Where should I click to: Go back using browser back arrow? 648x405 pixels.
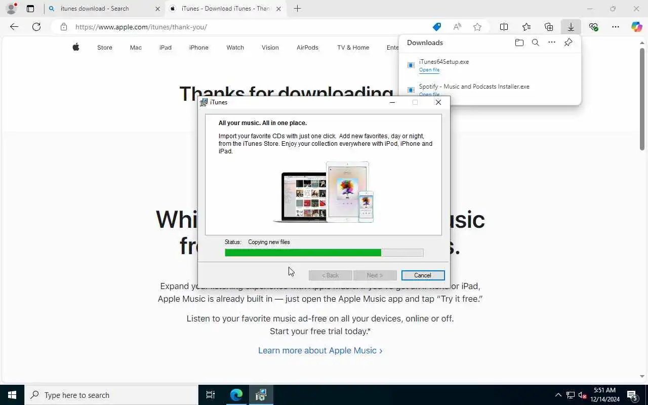14,27
